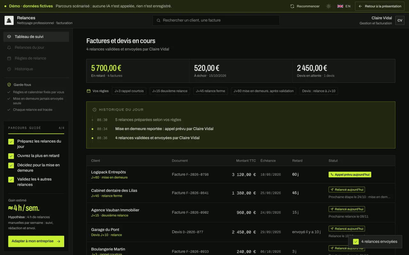This screenshot has height=255, width=409.
Task: Click the shield icon beside Garde-fous
Action: (x=9, y=85)
